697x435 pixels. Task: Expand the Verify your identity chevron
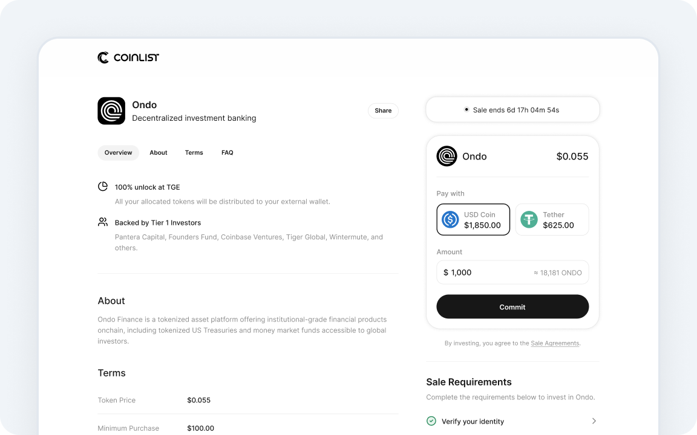(594, 420)
